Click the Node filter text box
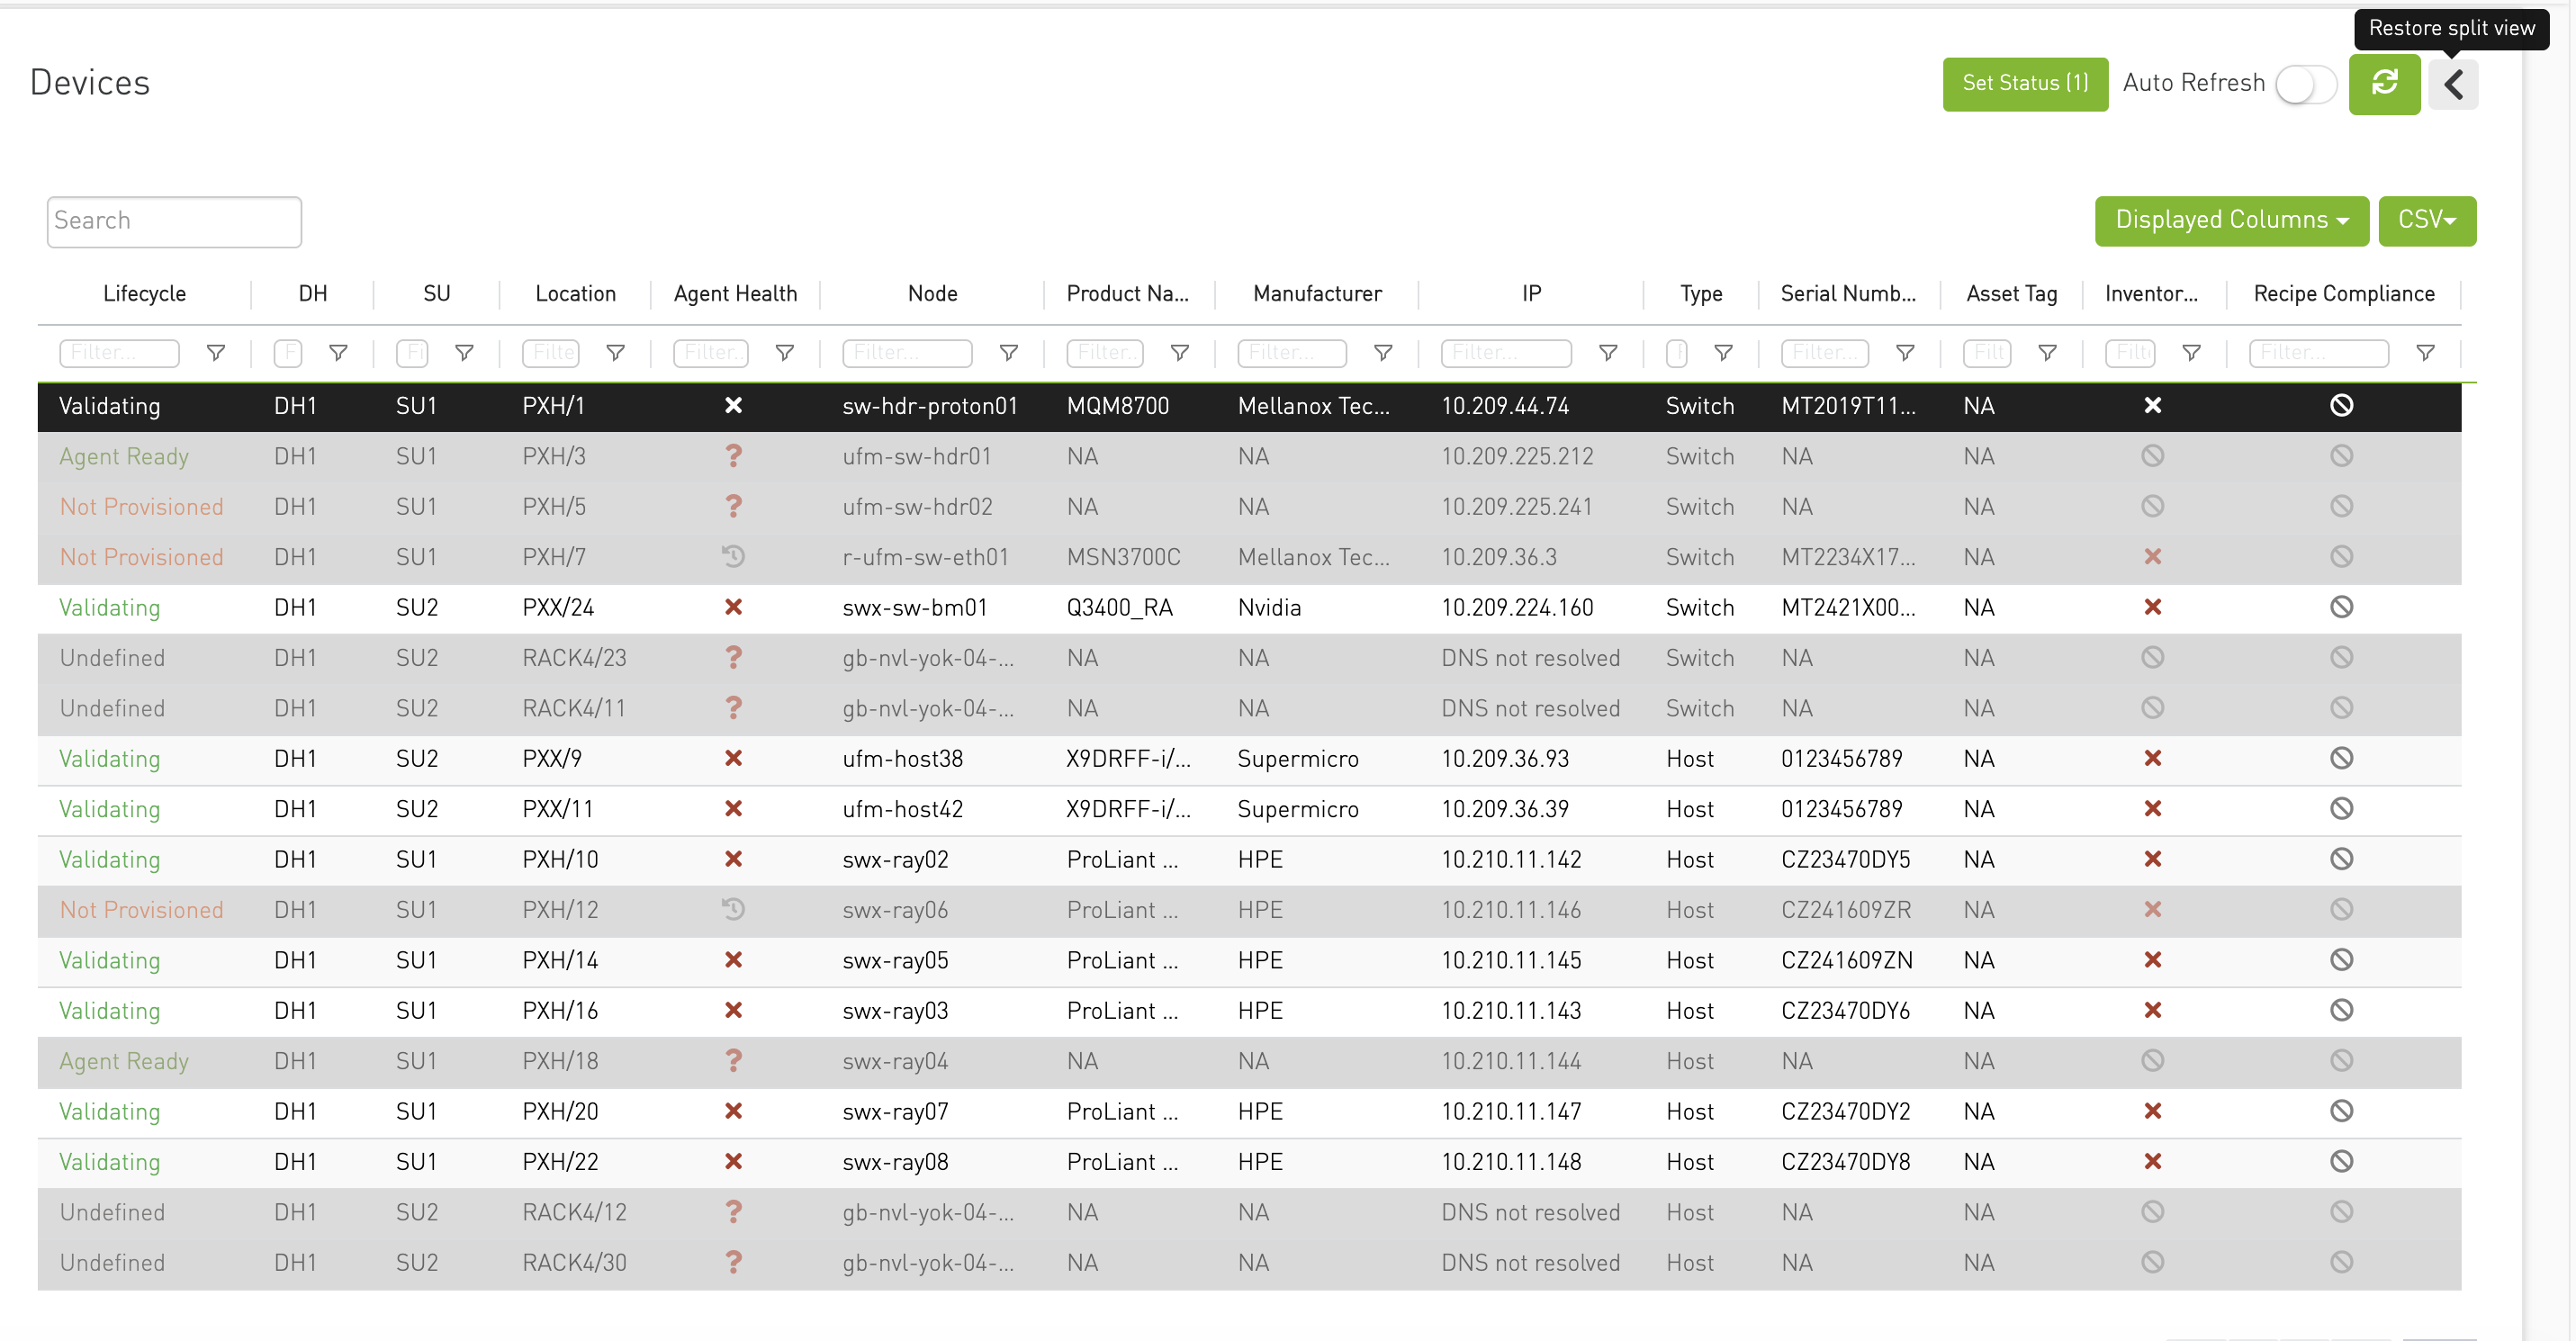Image resolution: width=2576 pixels, height=1341 pixels. coord(907,352)
